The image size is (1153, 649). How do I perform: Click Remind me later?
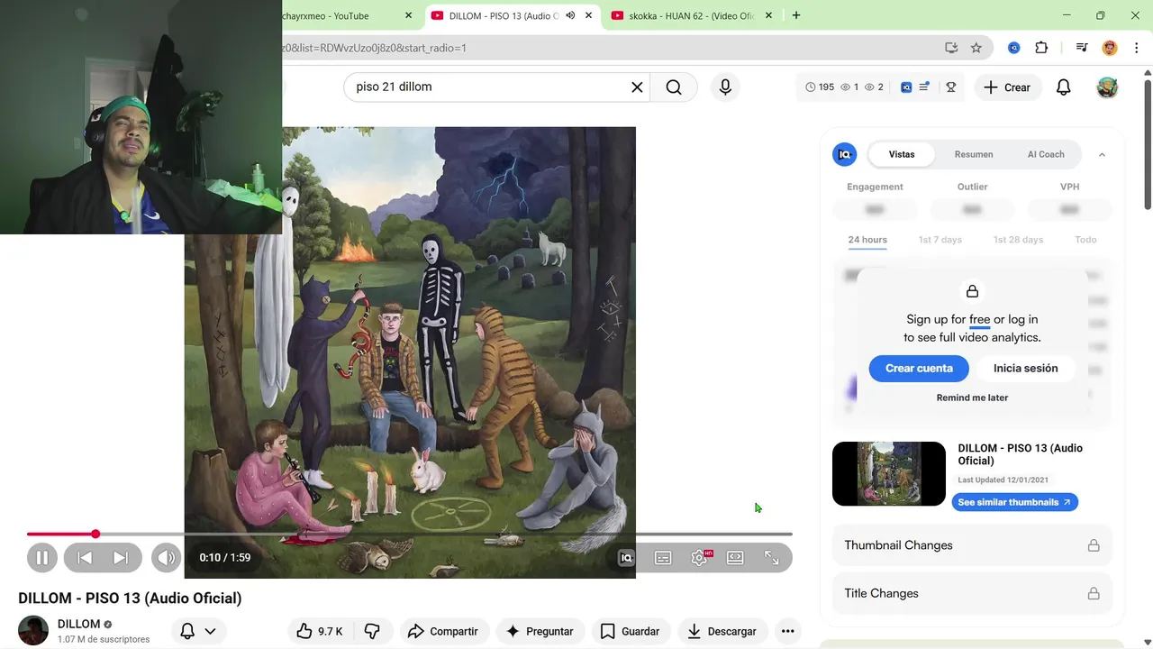click(972, 398)
